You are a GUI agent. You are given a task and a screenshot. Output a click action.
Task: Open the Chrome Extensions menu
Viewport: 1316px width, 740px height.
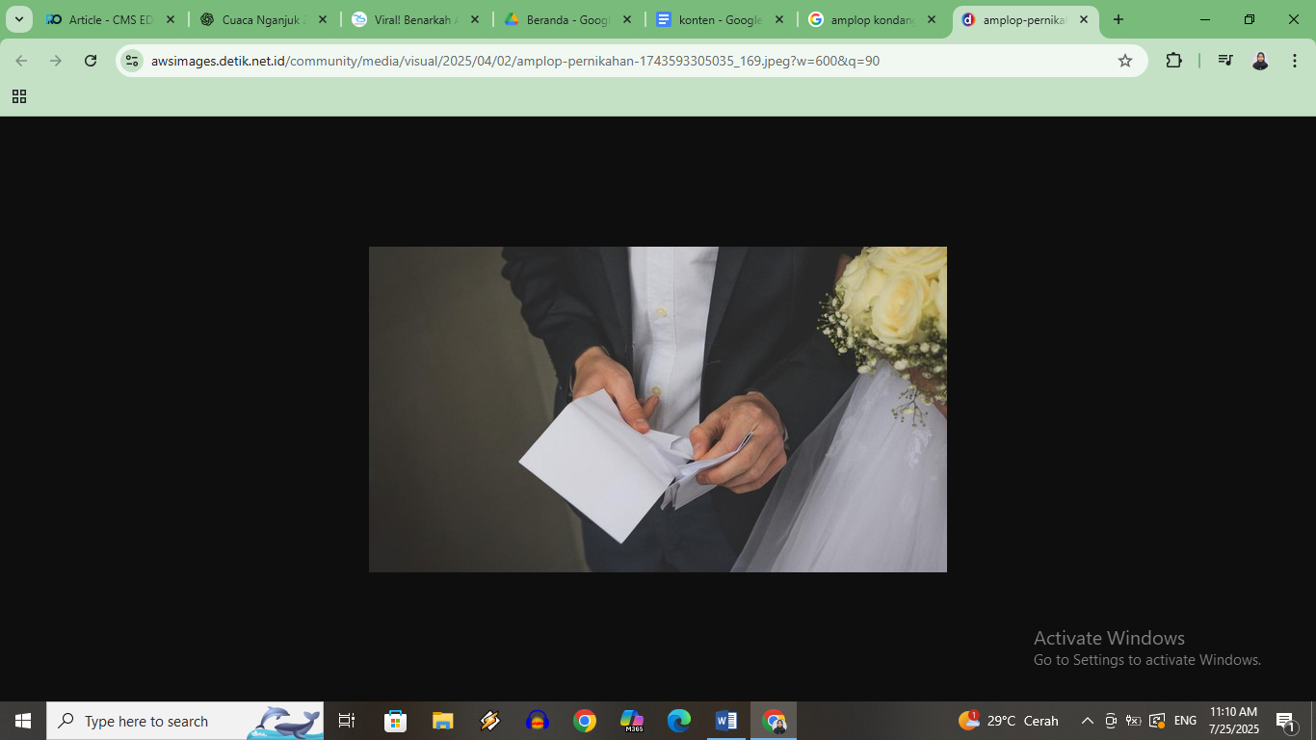point(1173,61)
